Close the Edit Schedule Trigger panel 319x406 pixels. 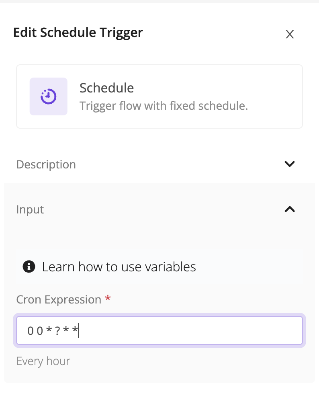pos(290,34)
